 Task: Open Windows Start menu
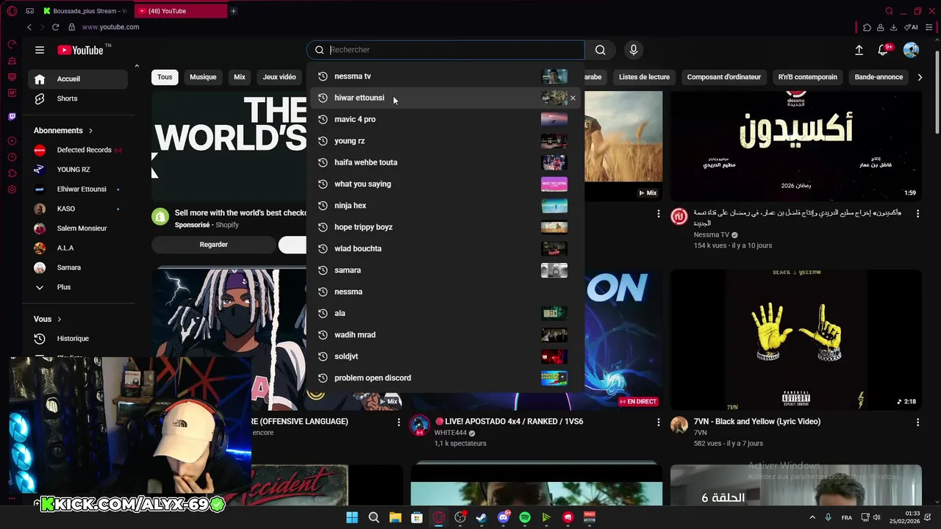point(352,517)
